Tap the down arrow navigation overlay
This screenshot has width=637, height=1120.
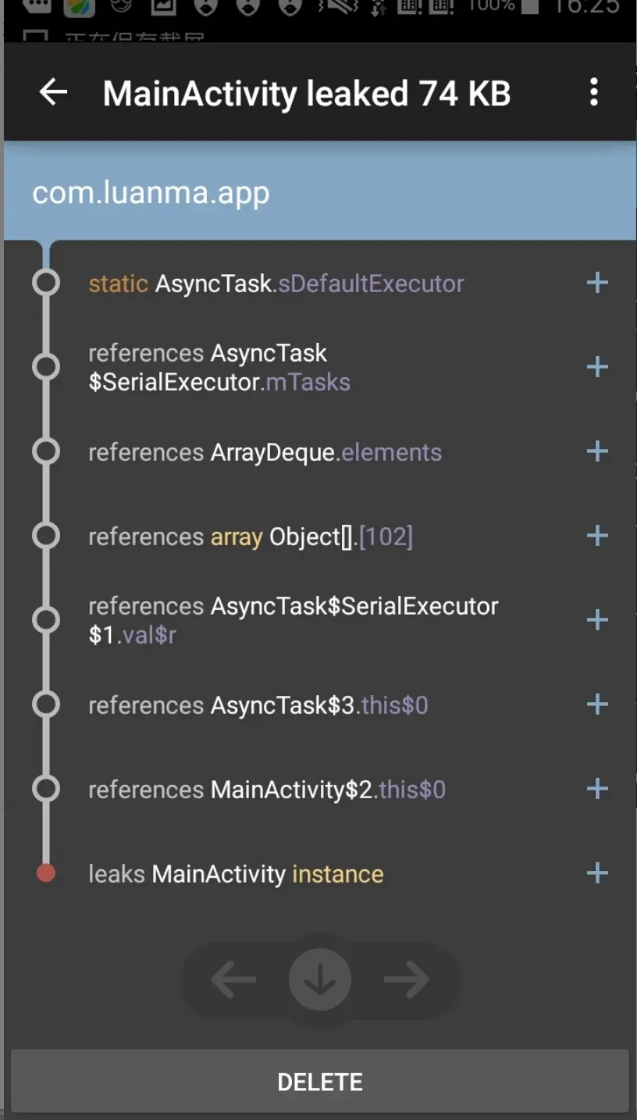coord(320,979)
